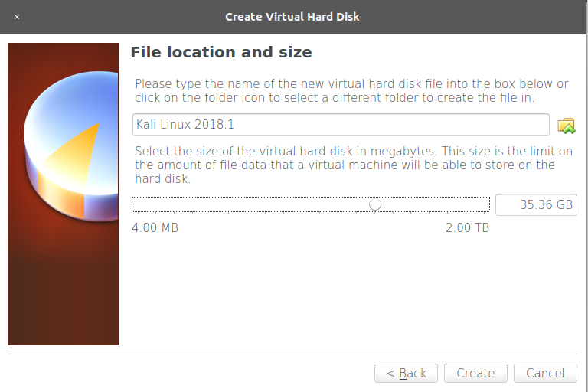Click the slider track near its maximum end
The height and width of the screenshot is (392, 588).
point(480,204)
